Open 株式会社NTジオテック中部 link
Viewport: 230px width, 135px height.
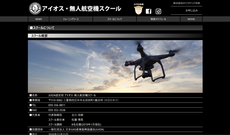pyautogui.click(x=187, y=3)
